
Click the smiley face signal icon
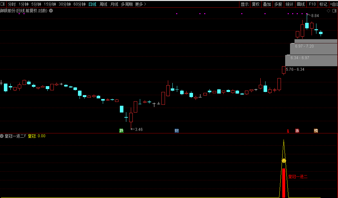click(284, 161)
